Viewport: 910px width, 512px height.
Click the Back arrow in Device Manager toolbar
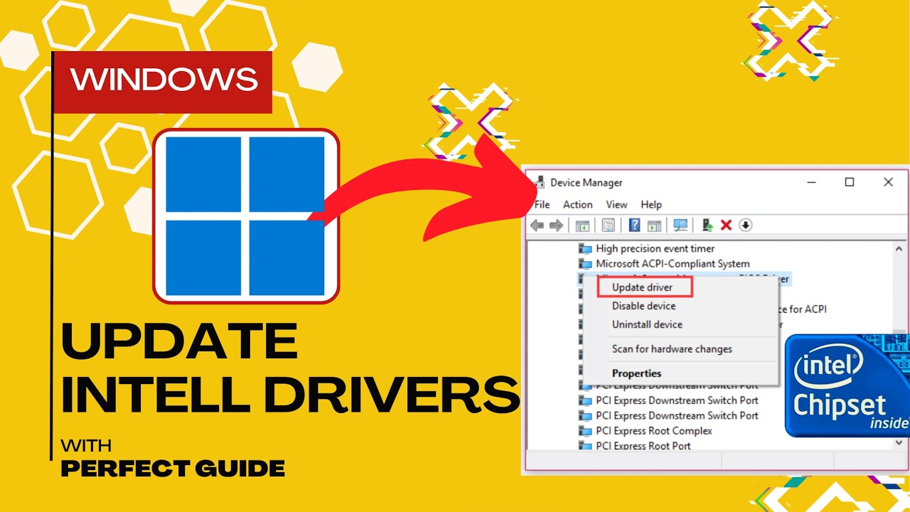point(537,225)
